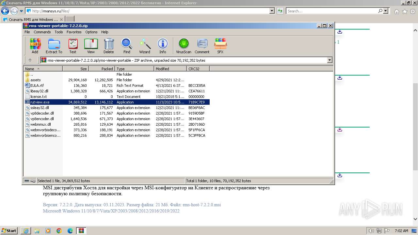Screen dimensions: 418x235
Task: Open a new blank IE tab
Action: click(x=70, y=19)
